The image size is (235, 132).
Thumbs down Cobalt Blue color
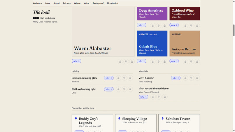(x=159, y=61)
